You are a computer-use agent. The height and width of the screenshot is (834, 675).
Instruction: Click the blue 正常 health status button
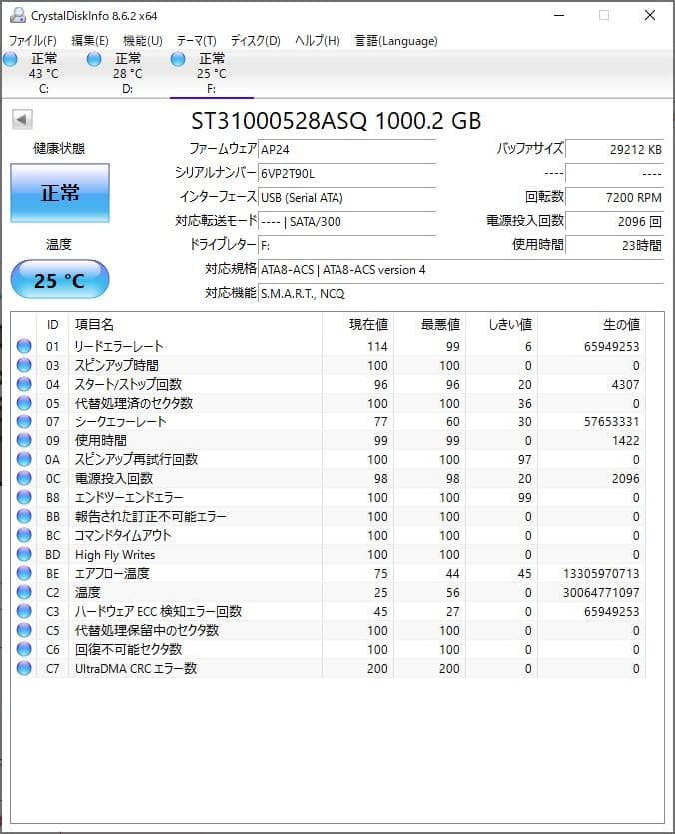pos(60,193)
